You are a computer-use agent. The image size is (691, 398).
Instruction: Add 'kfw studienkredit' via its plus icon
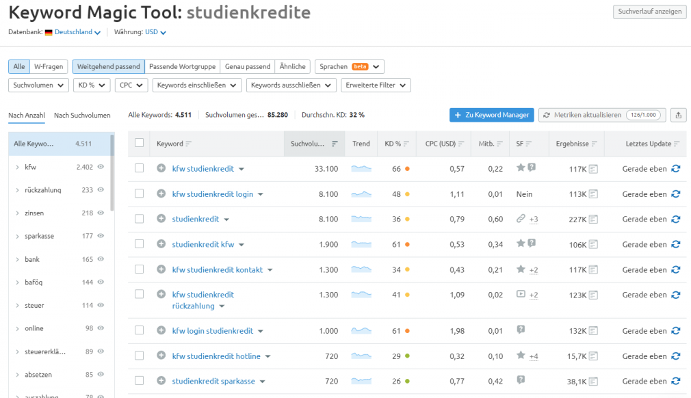pos(161,168)
